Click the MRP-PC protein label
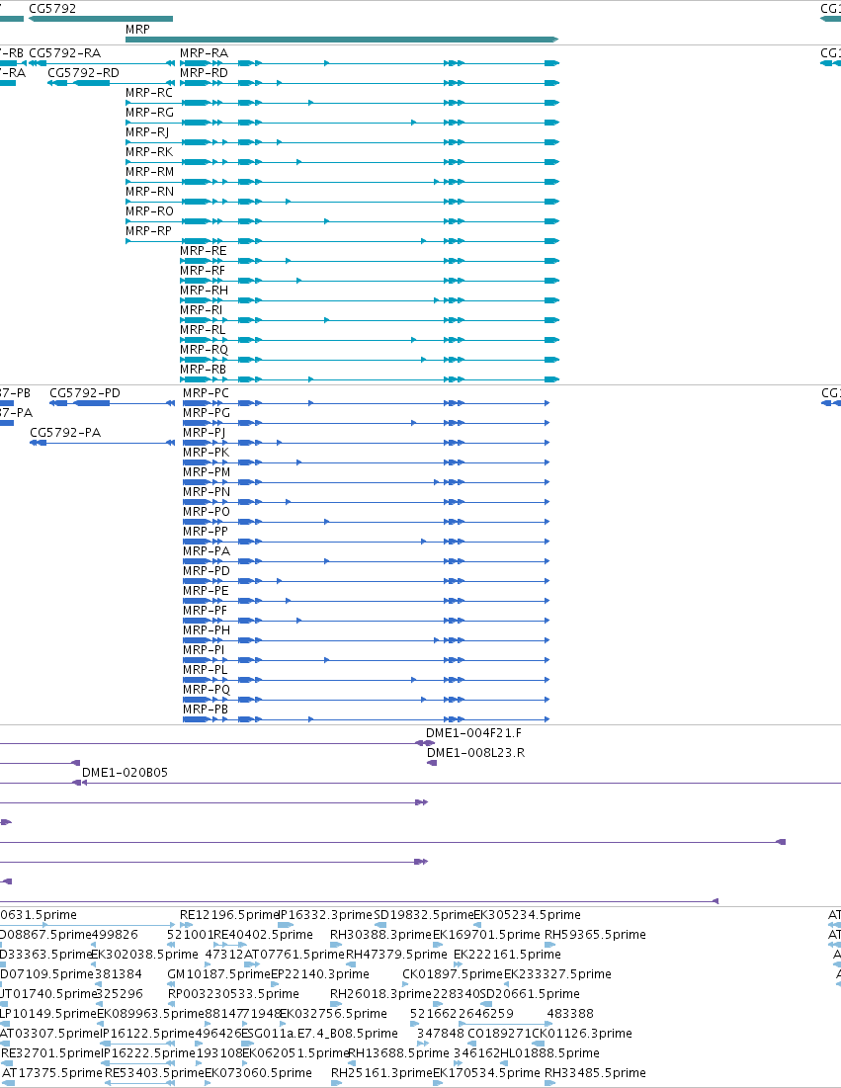Screen dimensions: 841x1088 point(207,392)
